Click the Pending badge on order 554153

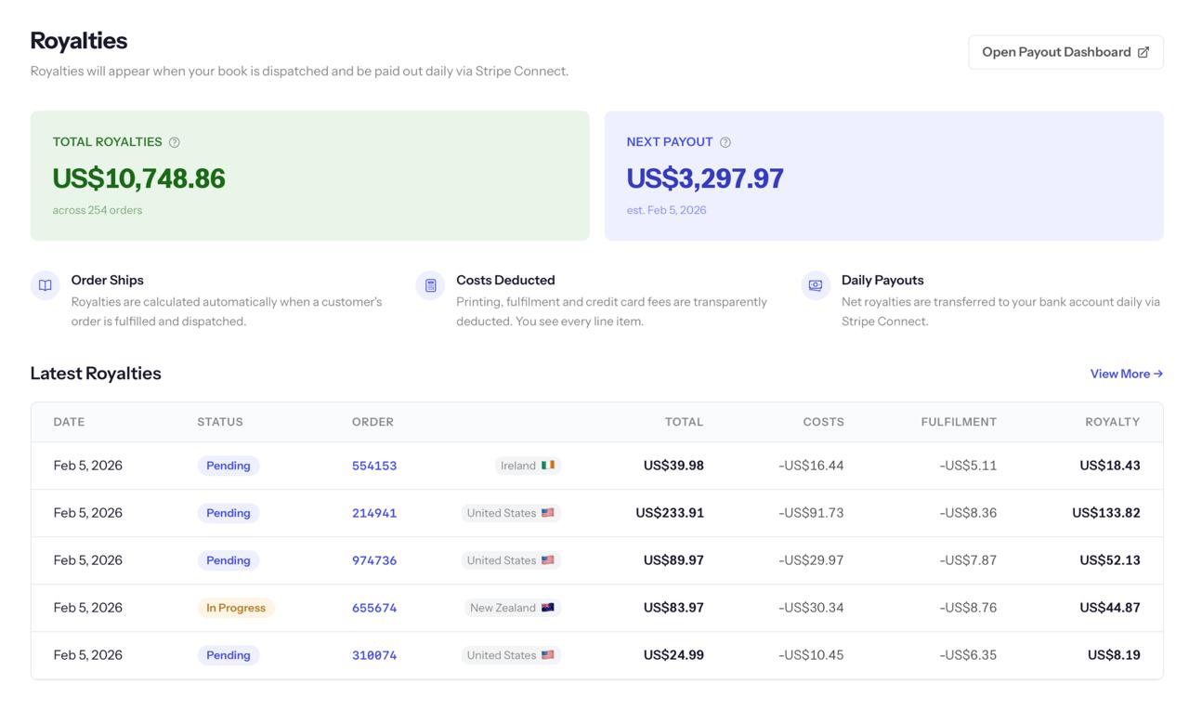(x=228, y=465)
